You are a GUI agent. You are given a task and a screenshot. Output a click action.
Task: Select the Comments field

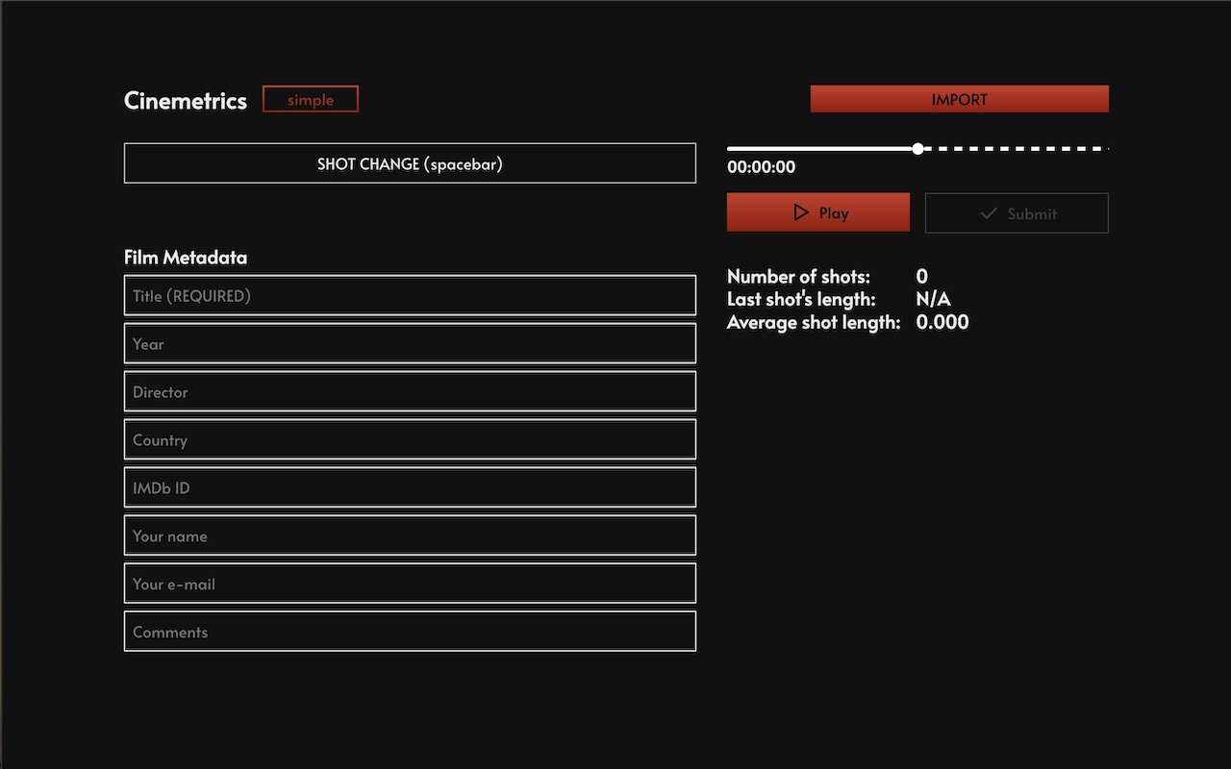click(410, 631)
